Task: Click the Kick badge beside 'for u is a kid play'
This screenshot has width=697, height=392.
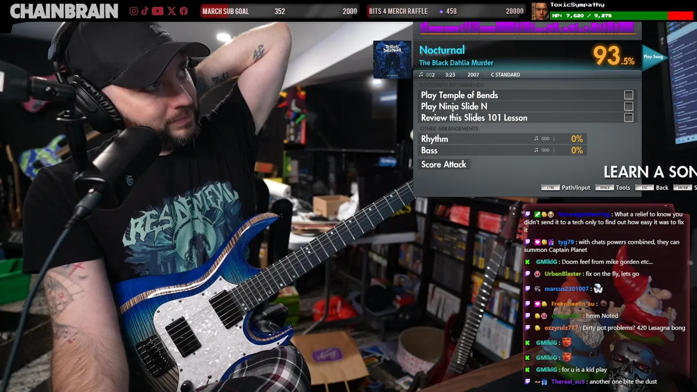Action: click(x=527, y=370)
